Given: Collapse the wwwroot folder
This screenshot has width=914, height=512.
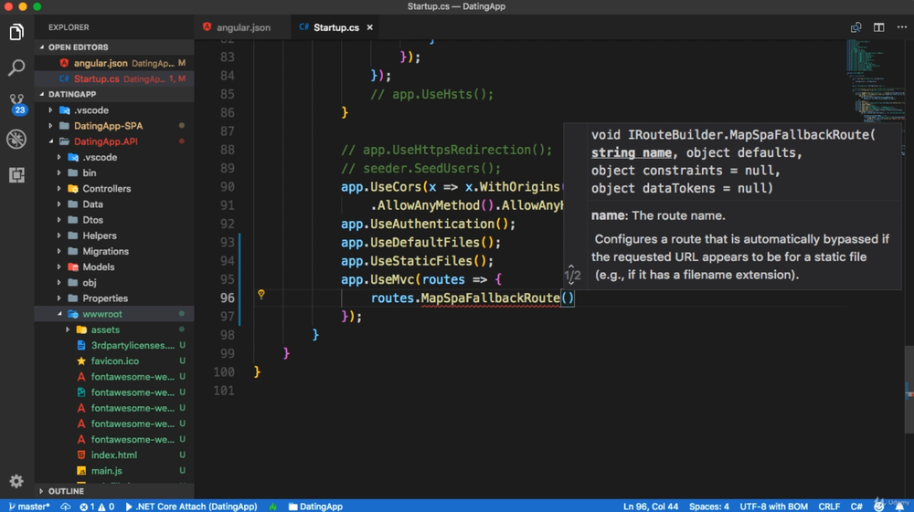Looking at the screenshot, I should click(x=101, y=314).
